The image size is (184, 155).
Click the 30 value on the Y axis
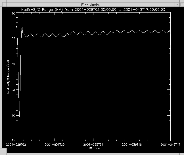coord(13,64)
